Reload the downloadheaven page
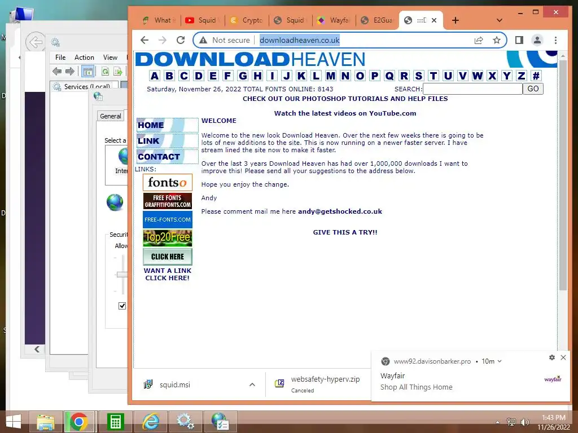The width and height of the screenshot is (578, 433). coord(181,40)
